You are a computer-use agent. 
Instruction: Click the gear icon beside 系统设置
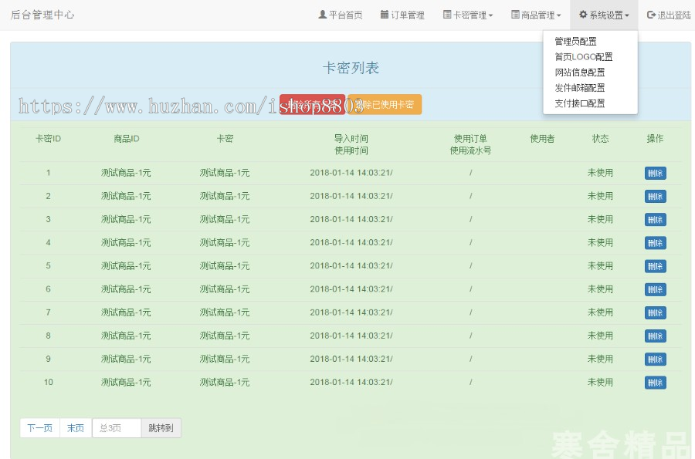click(583, 15)
